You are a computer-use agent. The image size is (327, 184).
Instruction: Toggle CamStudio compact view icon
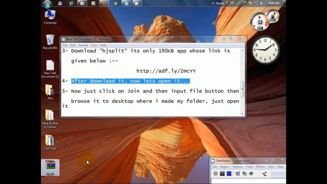238,173
